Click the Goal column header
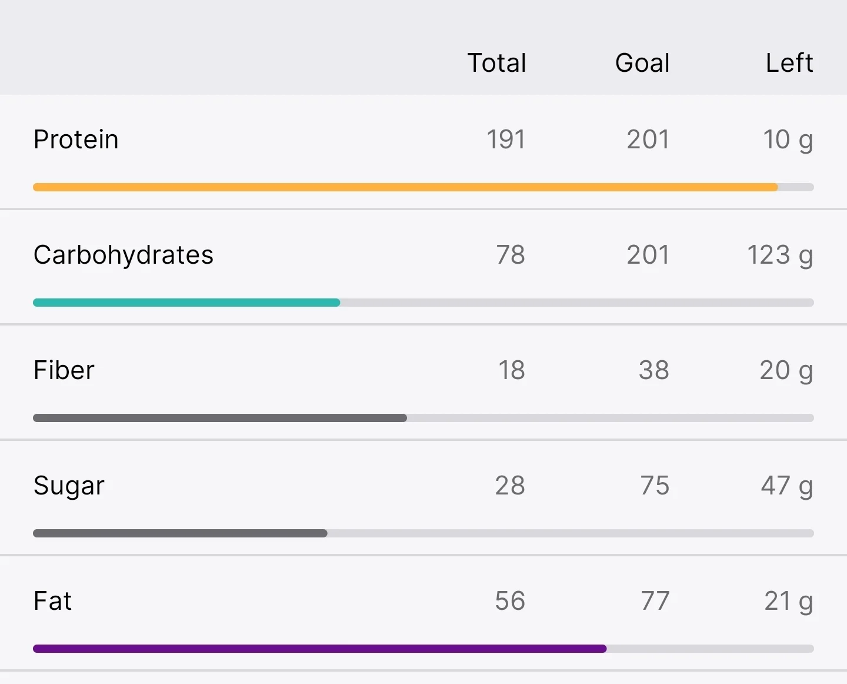The image size is (847, 684). 642,63
